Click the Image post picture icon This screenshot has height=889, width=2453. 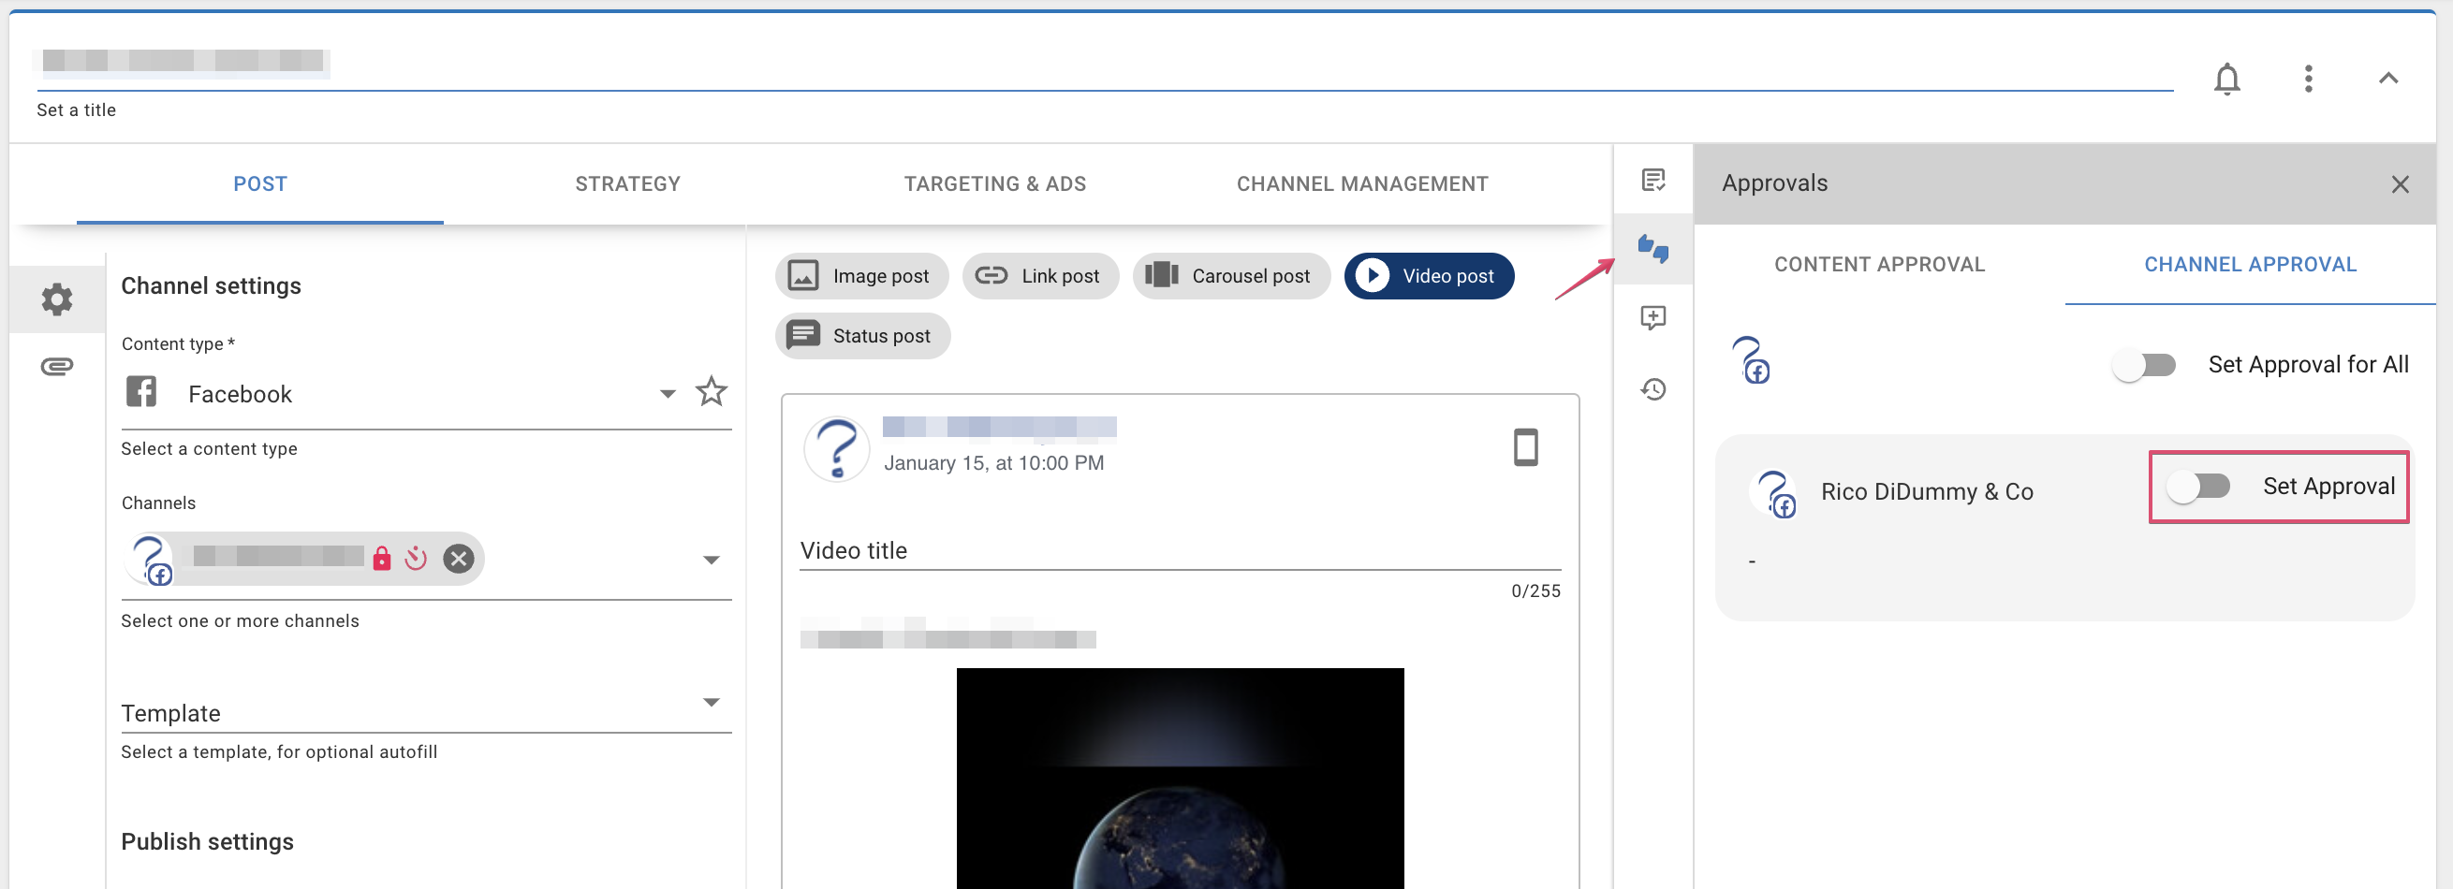click(802, 276)
